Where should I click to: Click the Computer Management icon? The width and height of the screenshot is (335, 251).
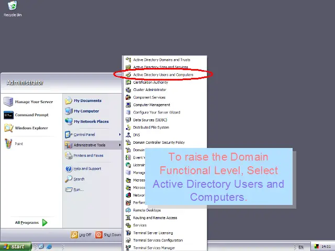128,105
